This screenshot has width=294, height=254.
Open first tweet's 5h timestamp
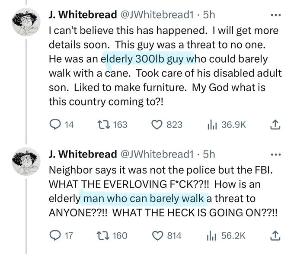pyautogui.click(x=209, y=15)
